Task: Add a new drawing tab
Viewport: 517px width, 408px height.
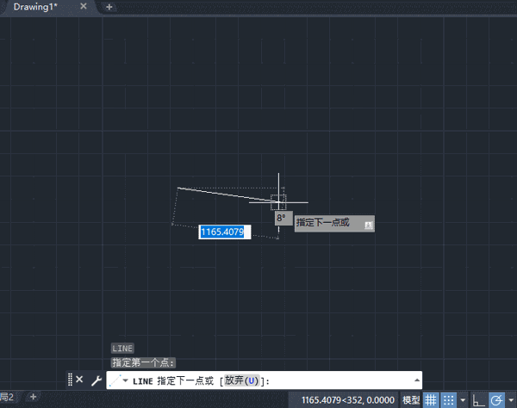Action: pos(109,7)
